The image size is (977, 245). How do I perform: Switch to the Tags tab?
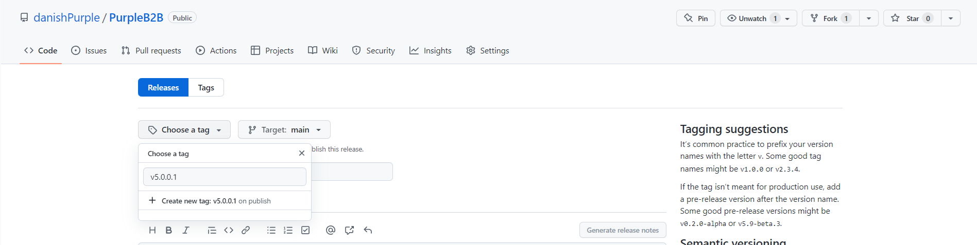(206, 88)
